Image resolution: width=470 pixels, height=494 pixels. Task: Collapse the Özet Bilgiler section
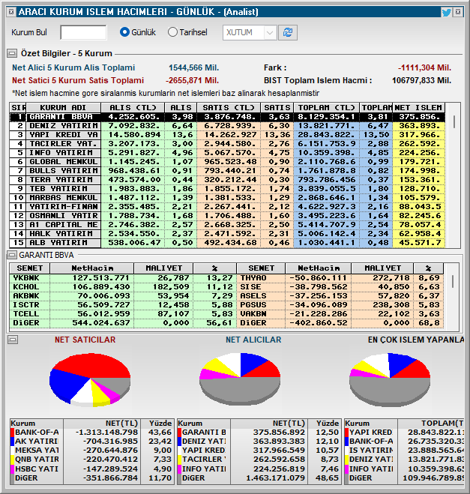tap(12, 53)
